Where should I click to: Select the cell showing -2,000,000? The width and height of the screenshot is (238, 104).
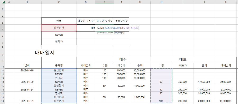click(226, 89)
